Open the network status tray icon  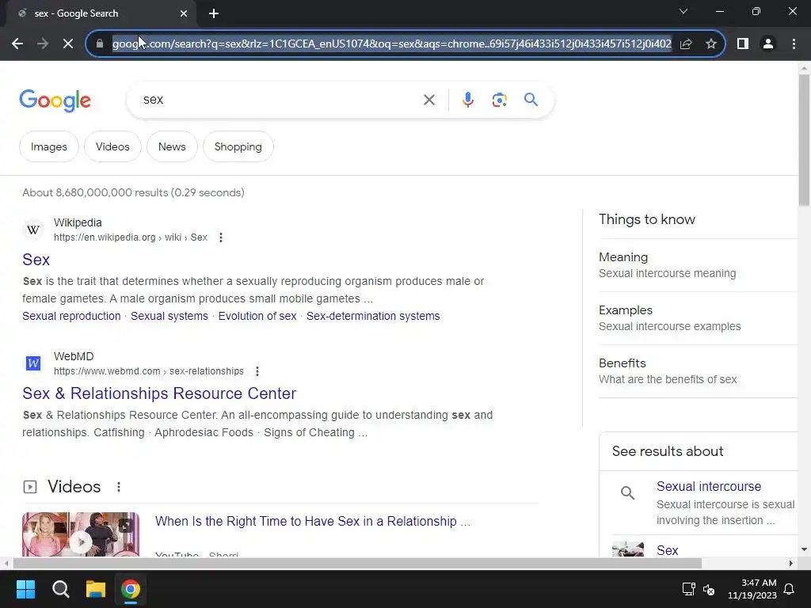click(688, 589)
